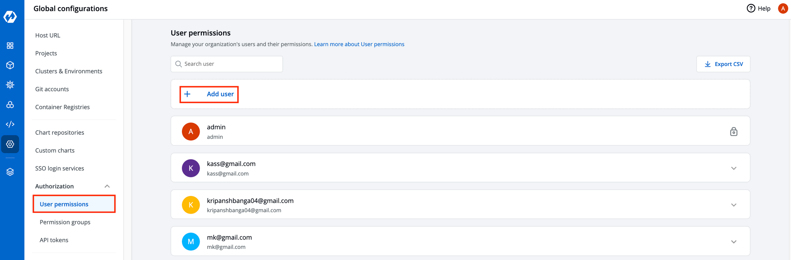Click the Add user text
791x260 pixels.
220,94
